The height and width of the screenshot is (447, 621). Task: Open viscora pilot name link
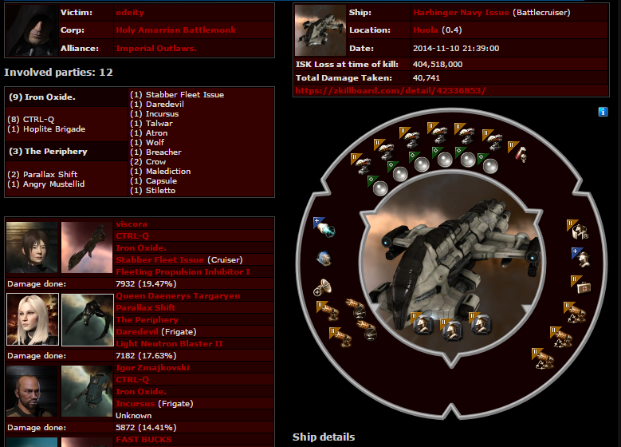click(x=132, y=224)
